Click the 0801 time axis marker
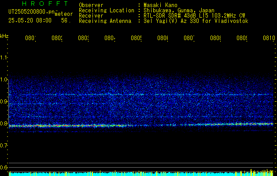 31,38
